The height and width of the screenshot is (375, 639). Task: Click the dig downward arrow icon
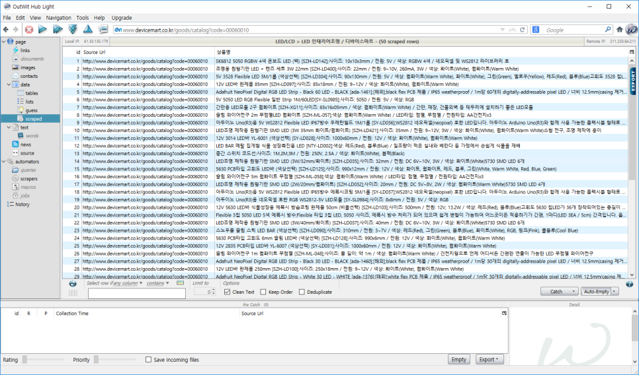pos(73,29)
